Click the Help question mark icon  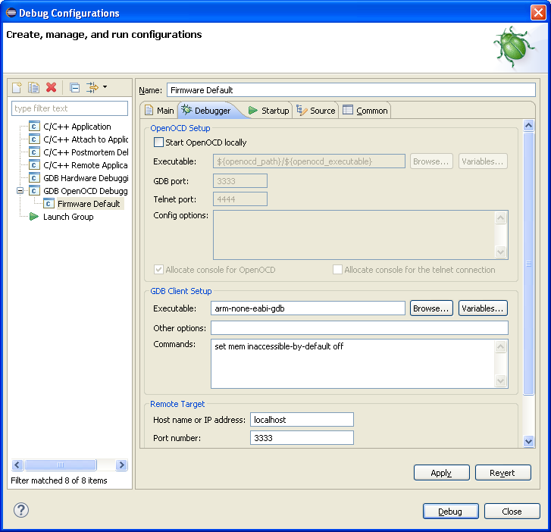pos(21,510)
